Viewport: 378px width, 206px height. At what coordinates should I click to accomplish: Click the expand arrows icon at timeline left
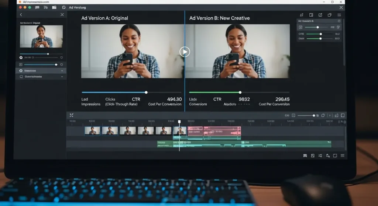pyautogui.click(x=72, y=115)
